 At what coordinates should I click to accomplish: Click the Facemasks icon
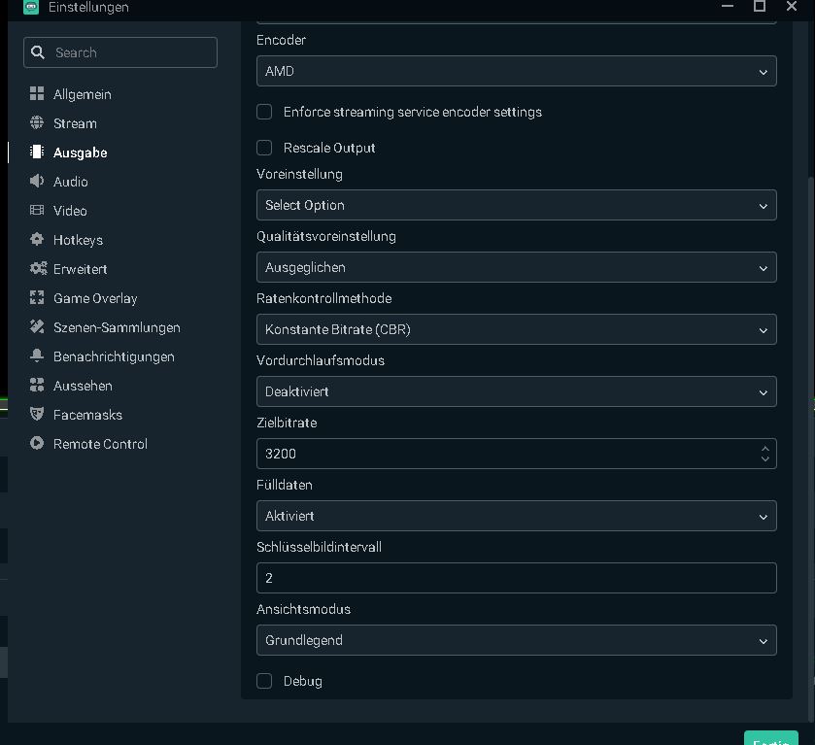37,415
